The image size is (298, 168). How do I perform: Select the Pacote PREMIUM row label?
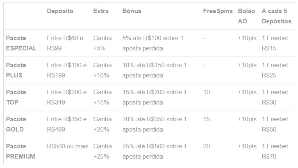point(20,151)
